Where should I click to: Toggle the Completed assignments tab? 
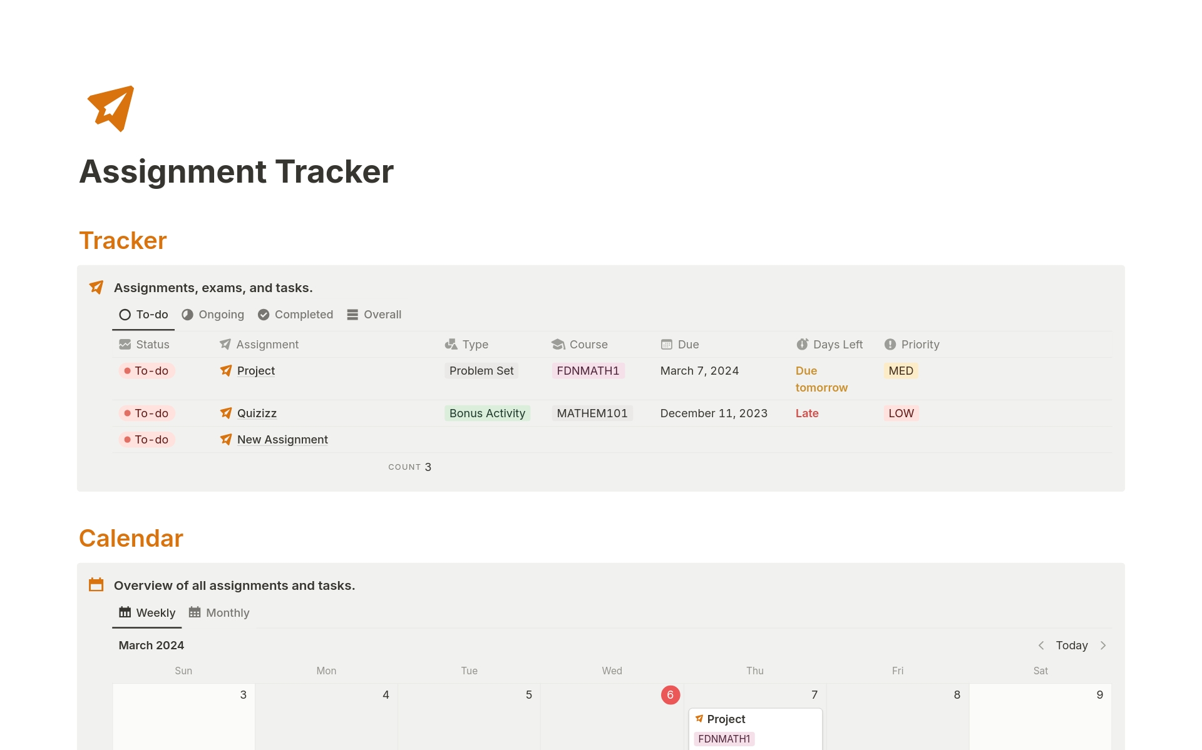[x=304, y=315]
